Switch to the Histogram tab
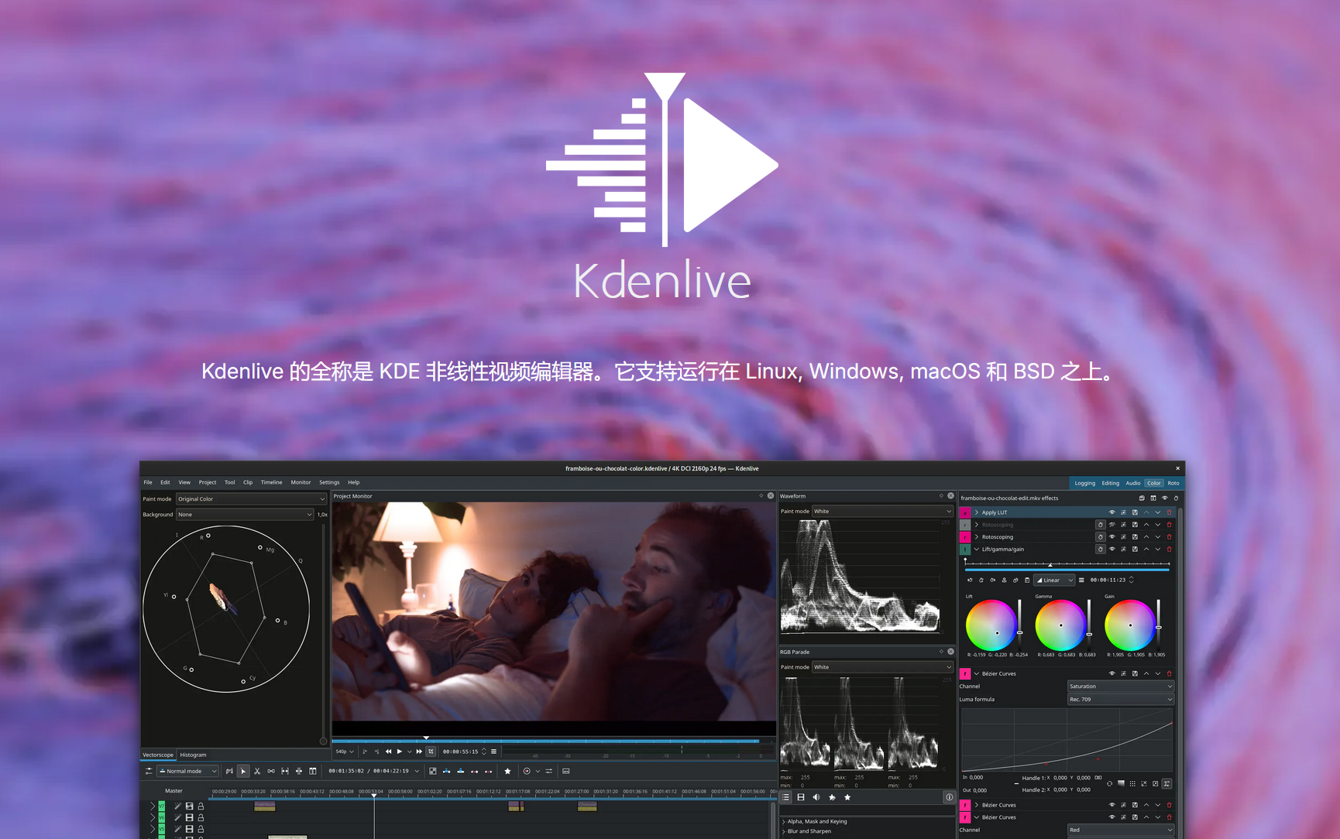1340x839 pixels. (193, 755)
